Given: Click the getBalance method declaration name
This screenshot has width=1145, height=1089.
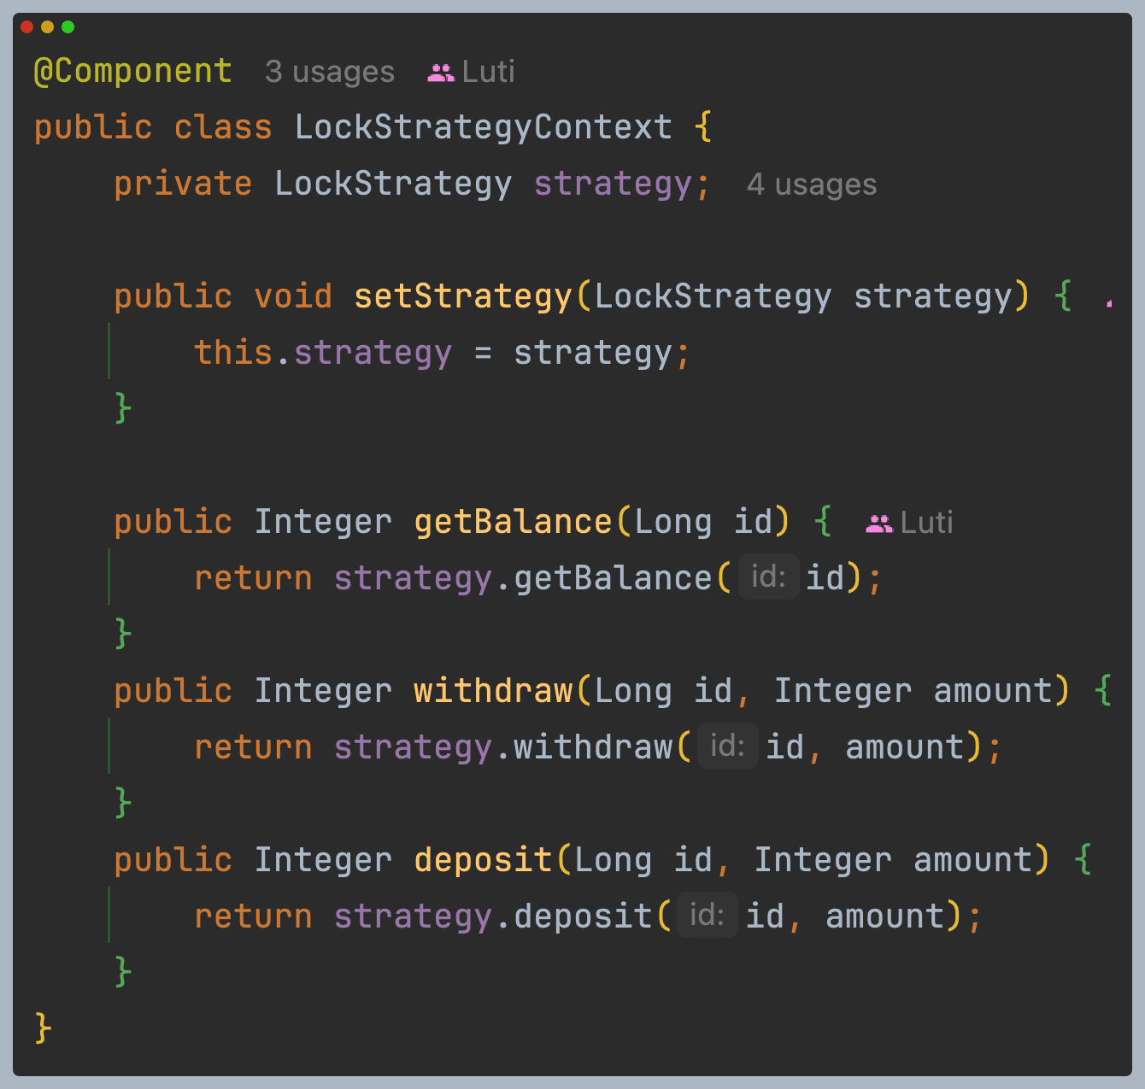Looking at the screenshot, I should 514,522.
